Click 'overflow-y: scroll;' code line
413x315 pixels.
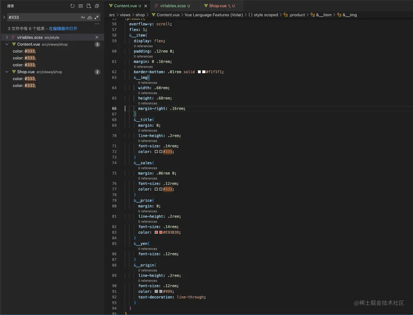click(x=150, y=24)
